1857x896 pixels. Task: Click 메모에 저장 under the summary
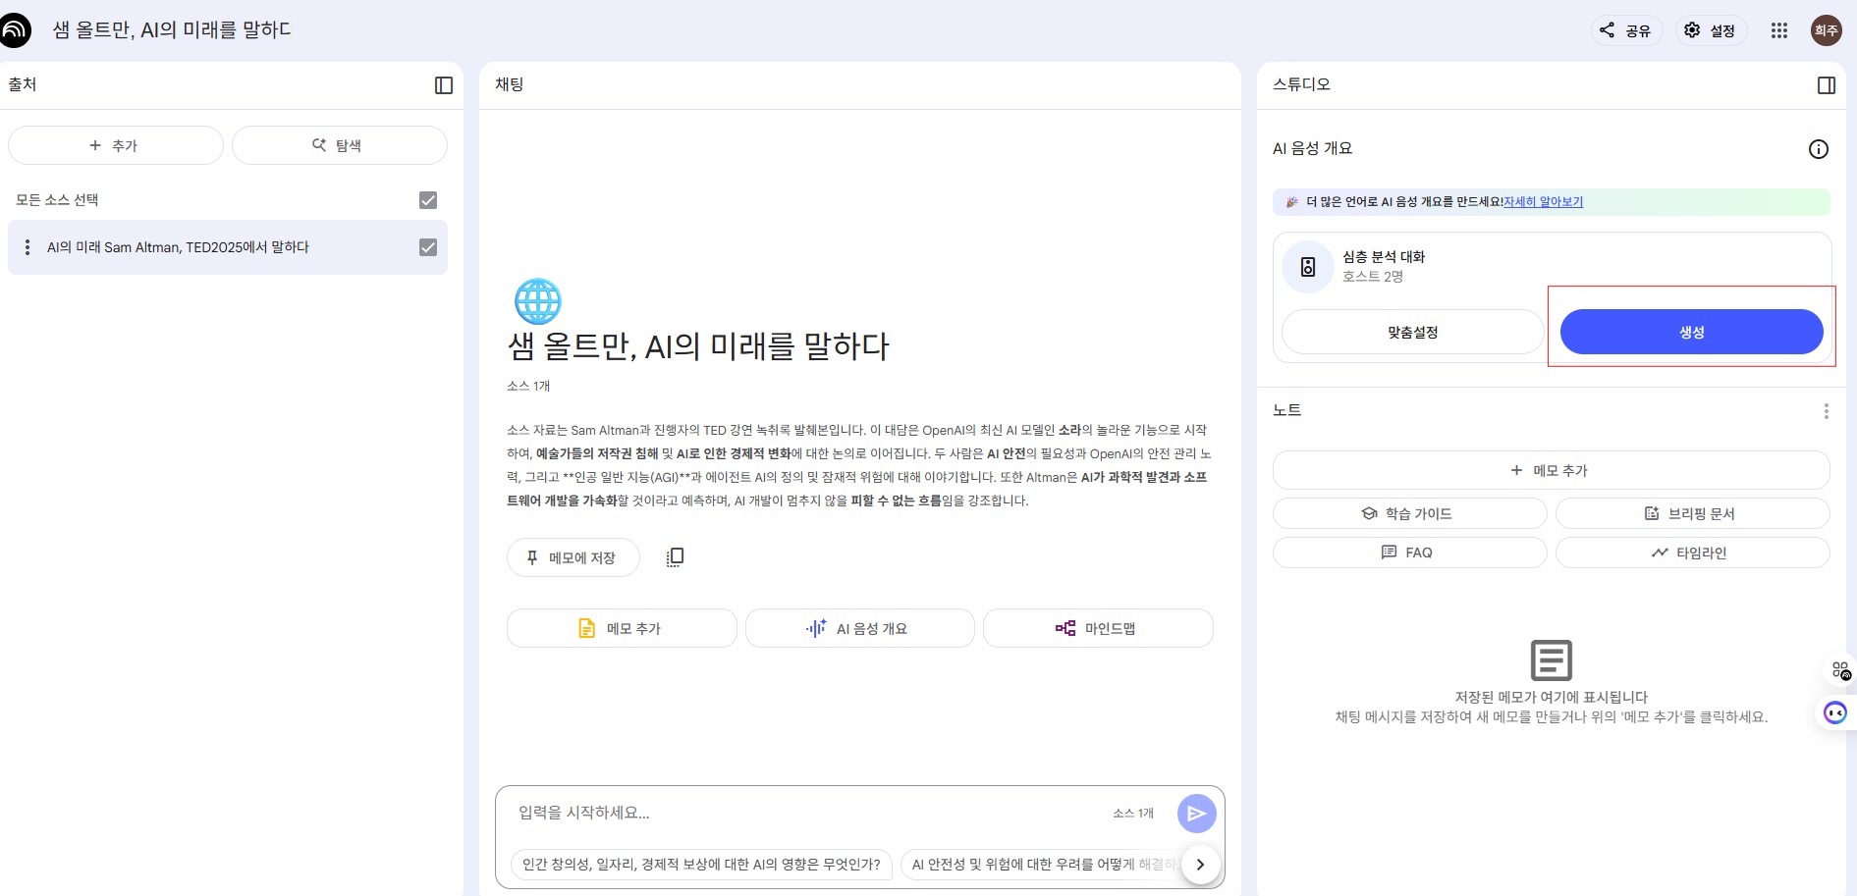pyautogui.click(x=573, y=557)
